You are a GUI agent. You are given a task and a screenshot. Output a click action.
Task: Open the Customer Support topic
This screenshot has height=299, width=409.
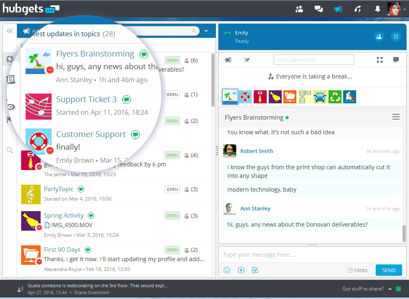(91, 134)
